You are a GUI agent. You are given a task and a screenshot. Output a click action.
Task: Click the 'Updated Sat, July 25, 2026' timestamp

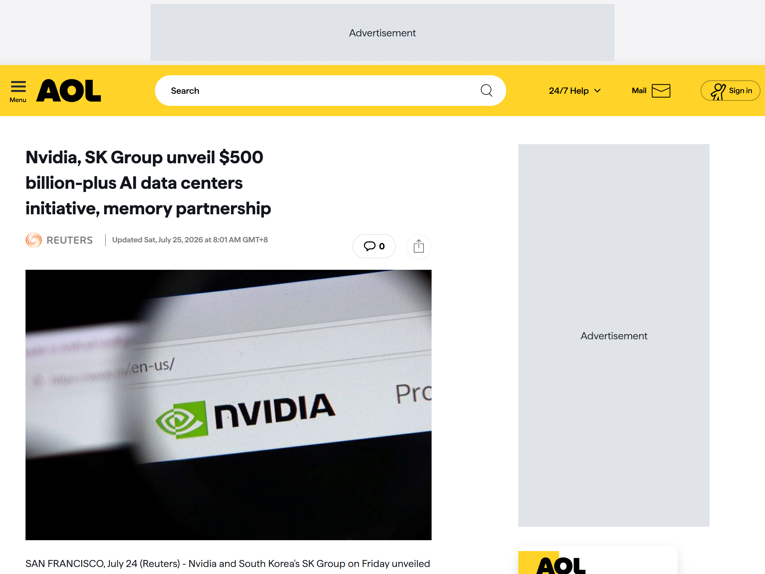[x=190, y=240]
